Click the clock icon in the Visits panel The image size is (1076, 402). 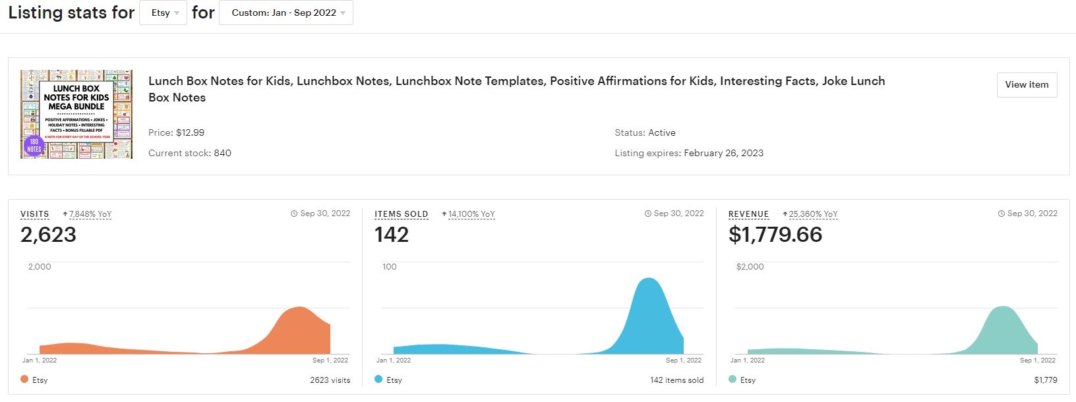[x=294, y=214]
